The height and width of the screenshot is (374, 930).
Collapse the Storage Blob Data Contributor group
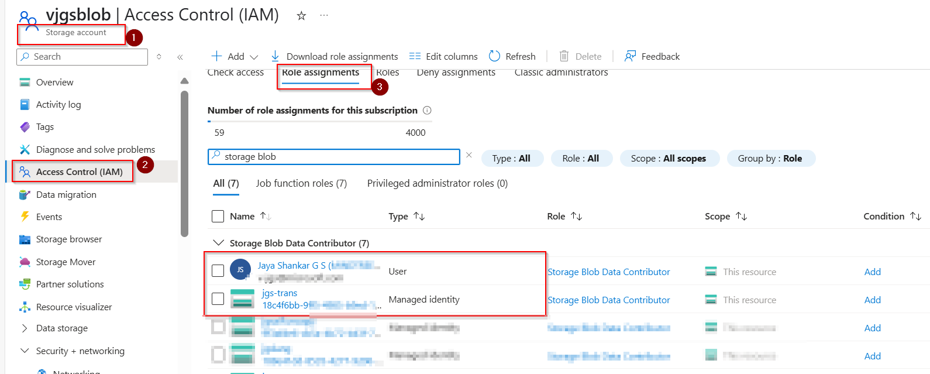point(218,243)
